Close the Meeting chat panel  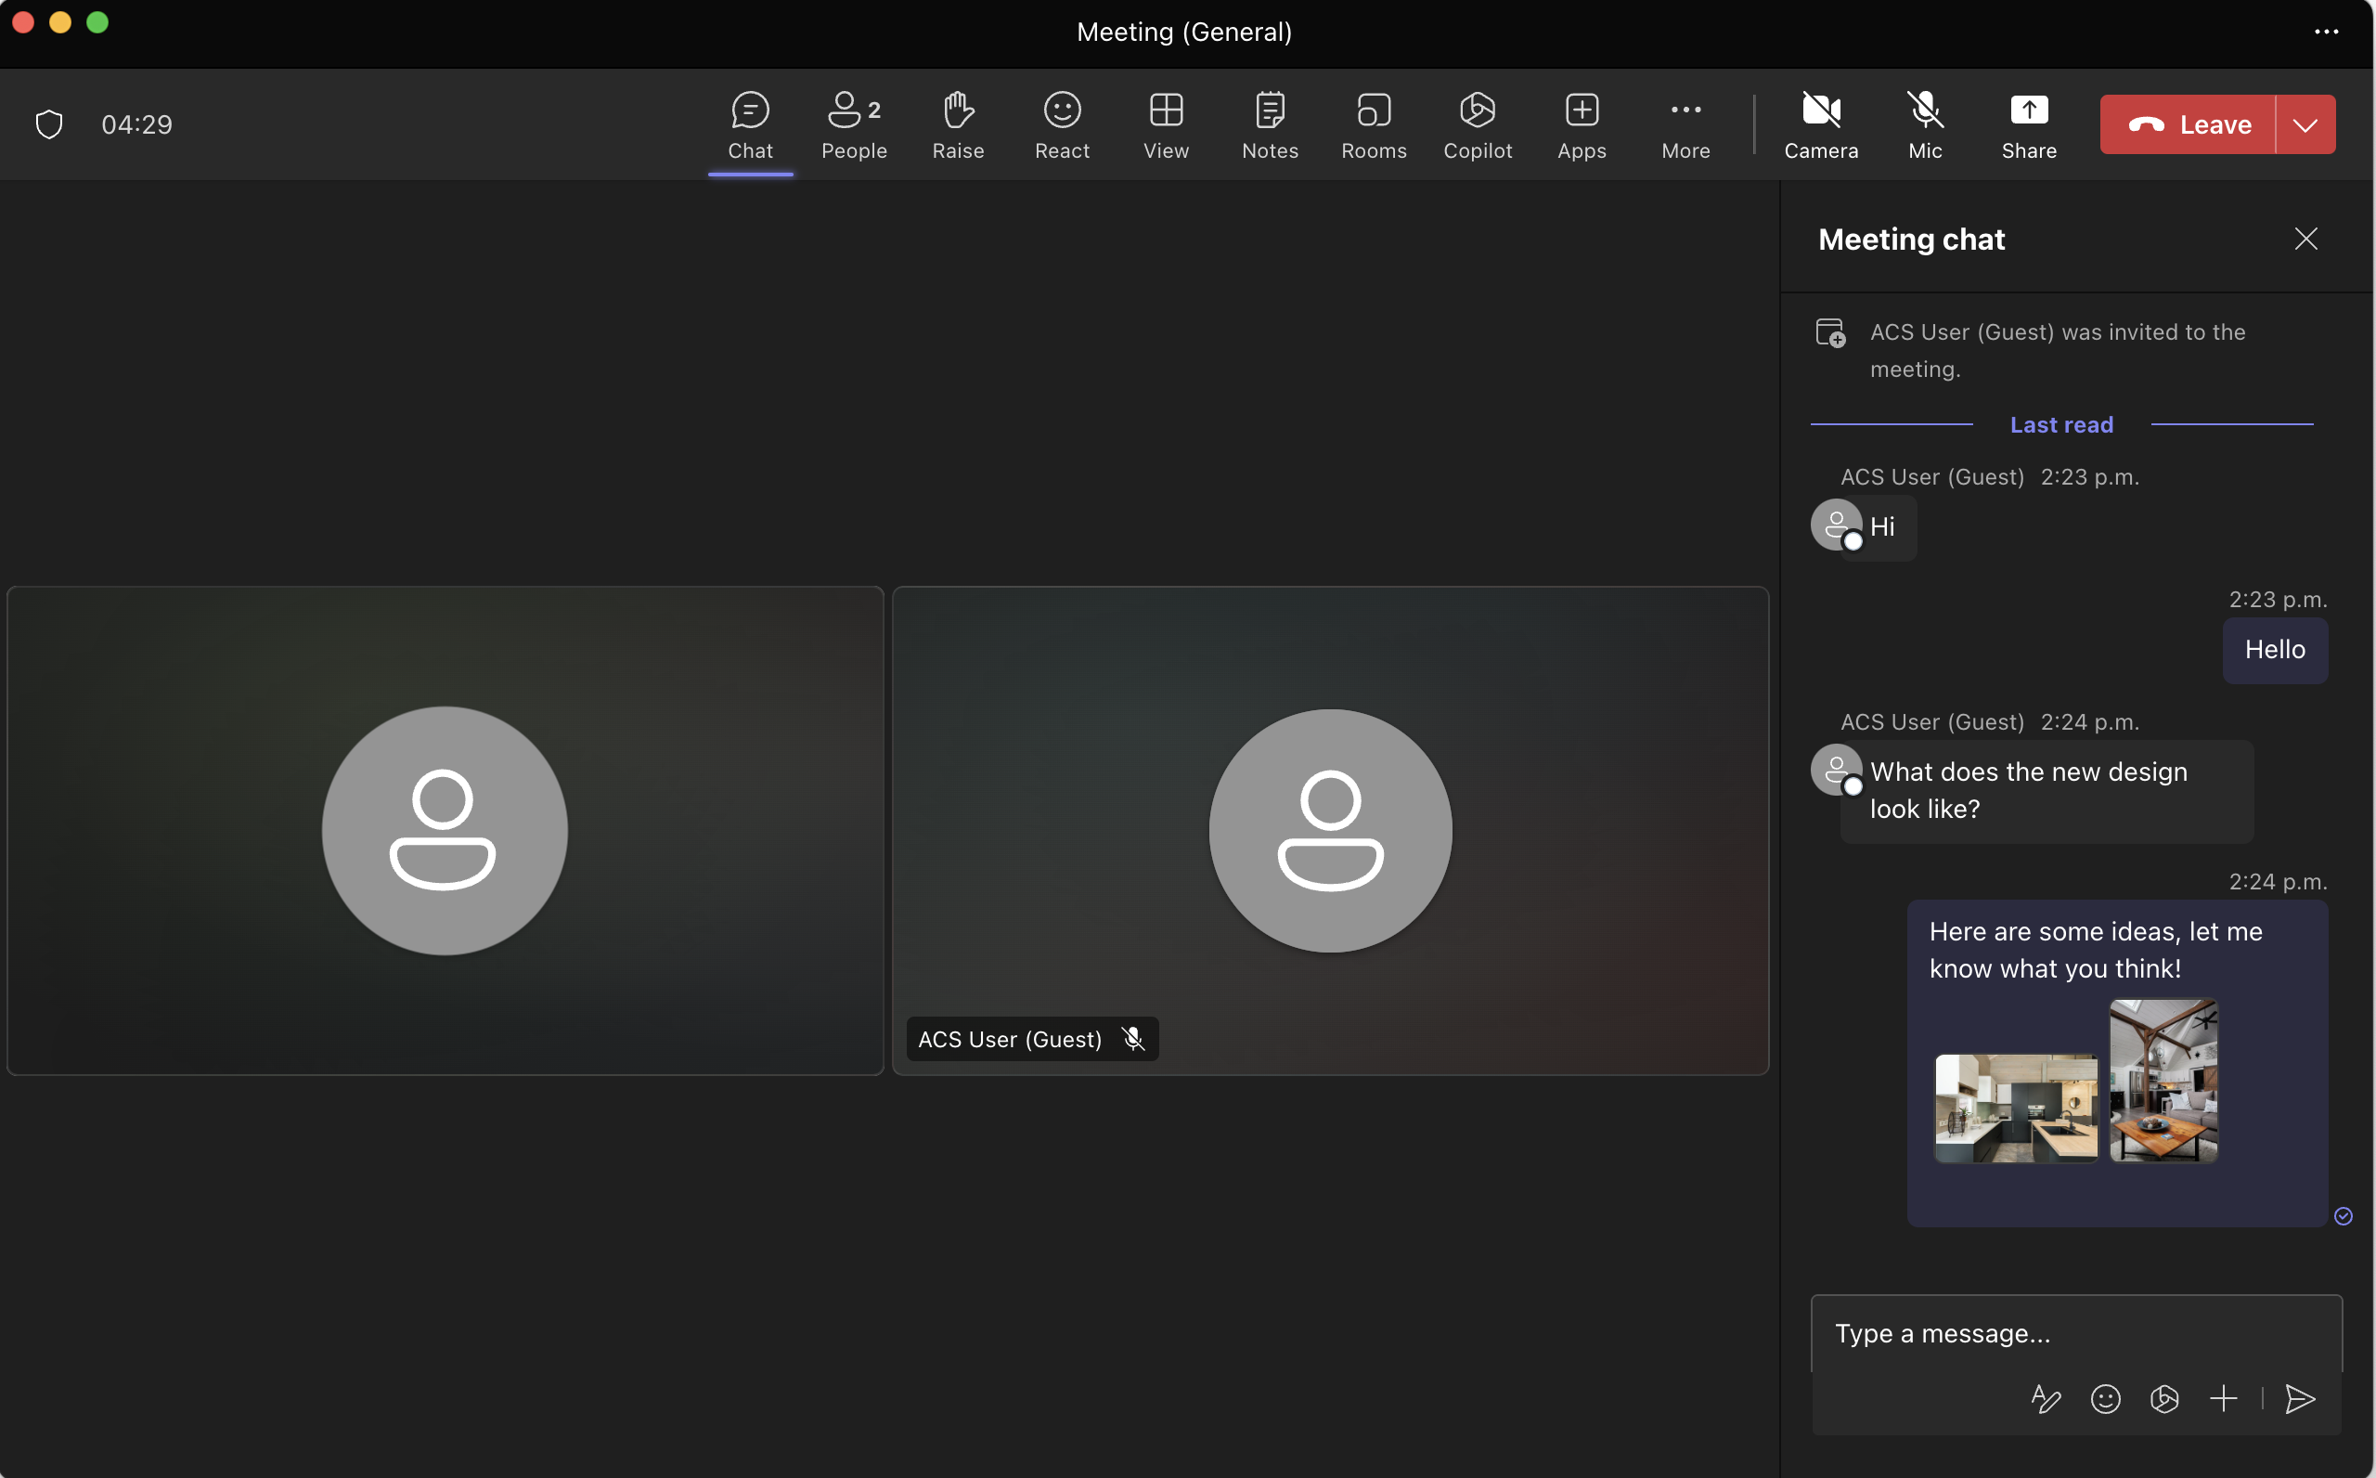[2306, 239]
